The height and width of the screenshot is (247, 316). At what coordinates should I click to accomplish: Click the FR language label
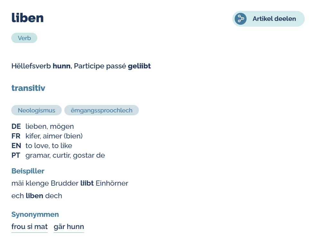click(16, 136)
